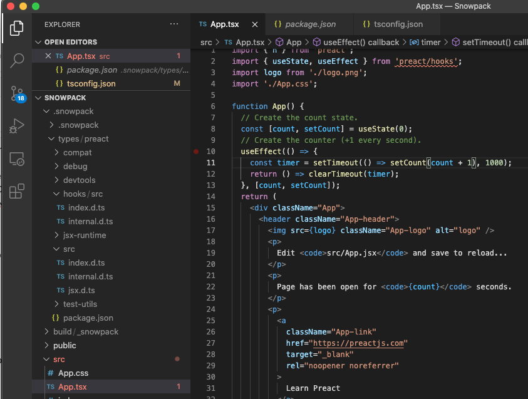Collapse the SNOWPACK workspace section
528x399 pixels.
pyautogui.click(x=38, y=98)
